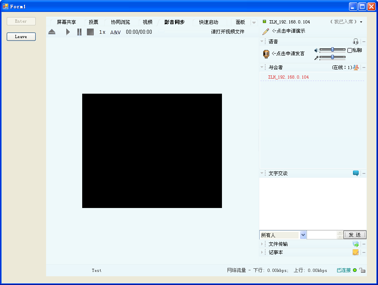Screen dimensions: 378x285
Task: Click the microphone icon to request speaking
Action: [266, 54]
